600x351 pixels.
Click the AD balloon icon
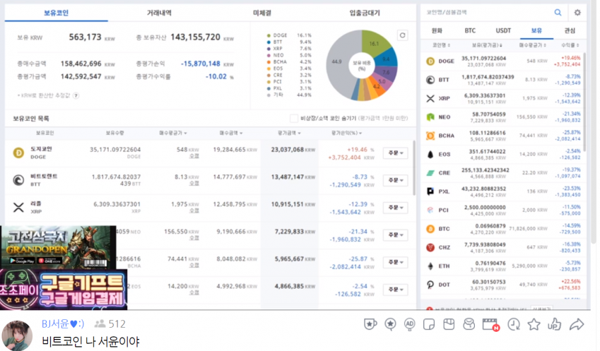click(x=410, y=325)
